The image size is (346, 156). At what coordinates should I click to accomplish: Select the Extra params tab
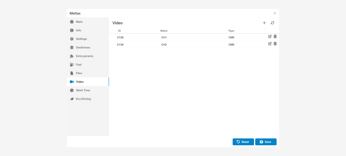[84, 56]
